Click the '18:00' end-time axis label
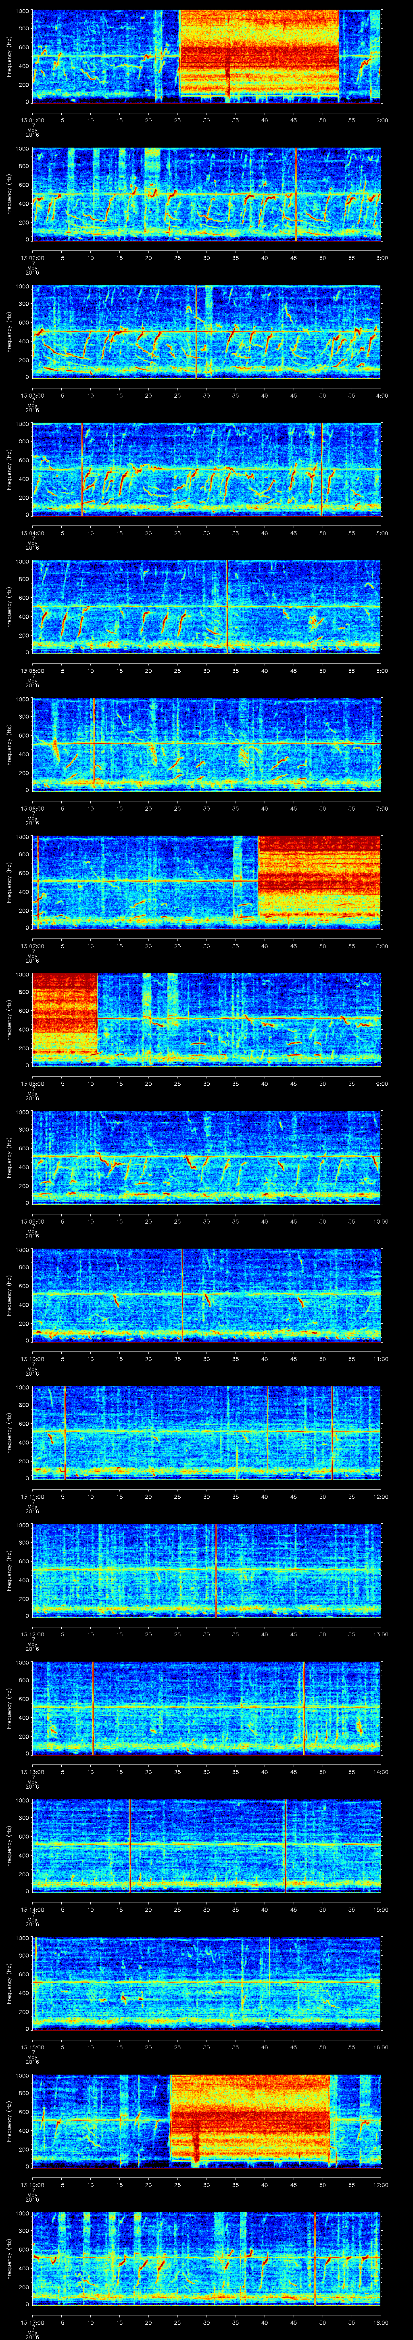Viewport: 413px width, 2340px height. 380,2322
